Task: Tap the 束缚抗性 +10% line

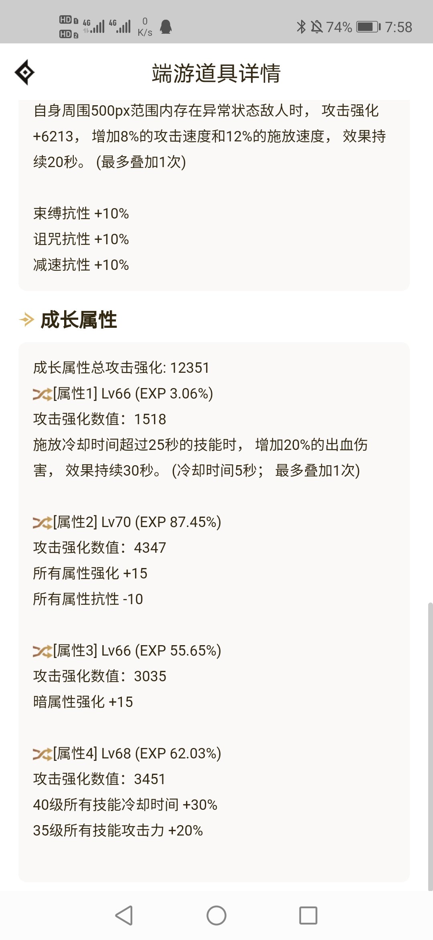Action: (x=81, y=213)
